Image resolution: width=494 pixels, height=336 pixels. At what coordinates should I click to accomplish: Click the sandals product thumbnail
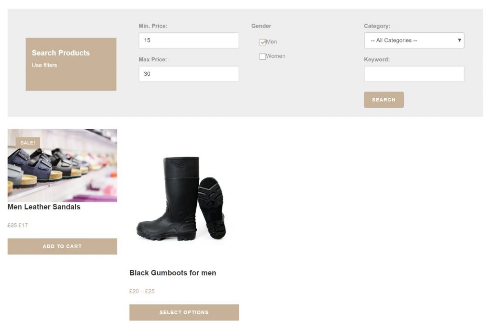coord(62,165)
